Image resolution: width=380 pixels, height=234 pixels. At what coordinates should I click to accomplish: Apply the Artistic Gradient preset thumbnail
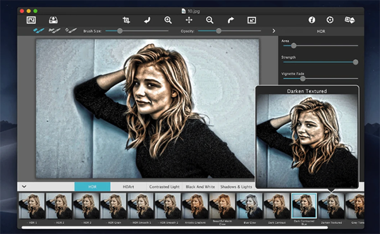(x=195, y=206)
